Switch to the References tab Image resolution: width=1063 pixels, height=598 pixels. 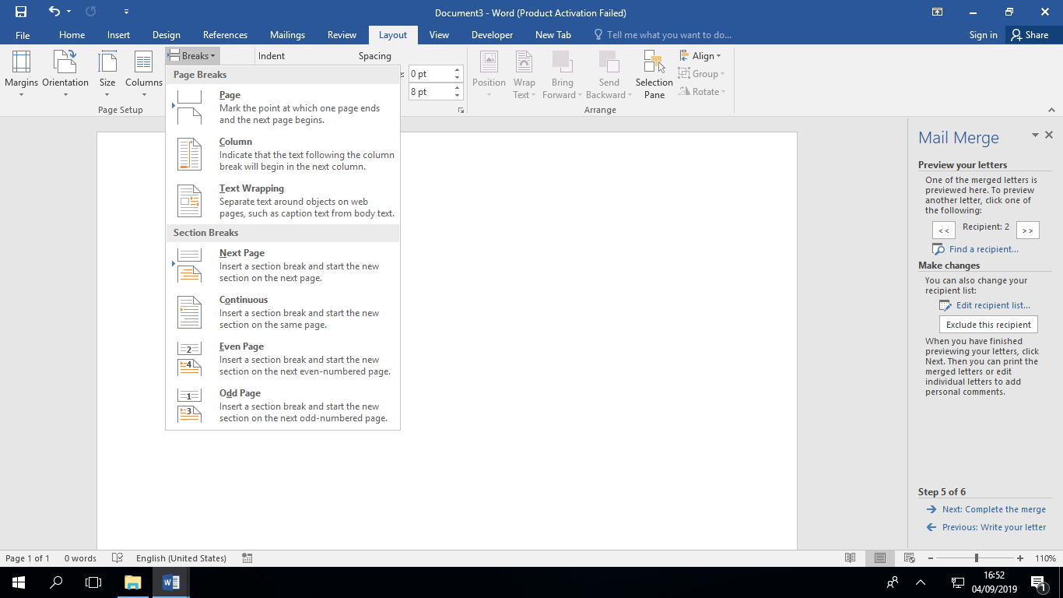pyautogui.click(x=225, y=35)
